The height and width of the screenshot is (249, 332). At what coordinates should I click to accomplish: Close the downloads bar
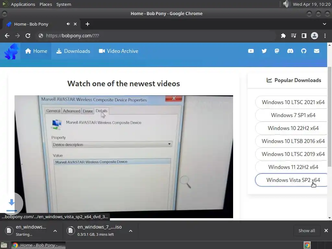pos(326,231)
